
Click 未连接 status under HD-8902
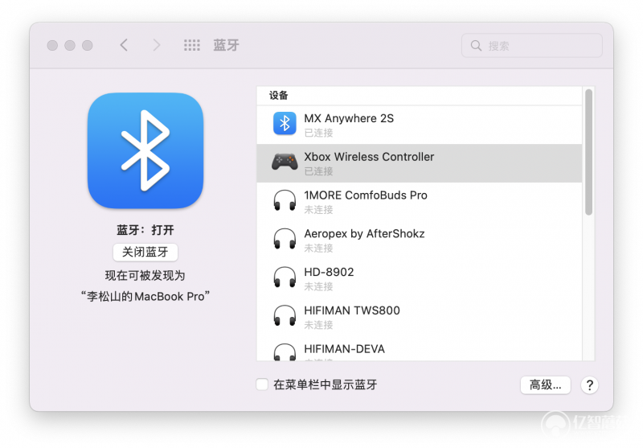[x=318, y=287]
